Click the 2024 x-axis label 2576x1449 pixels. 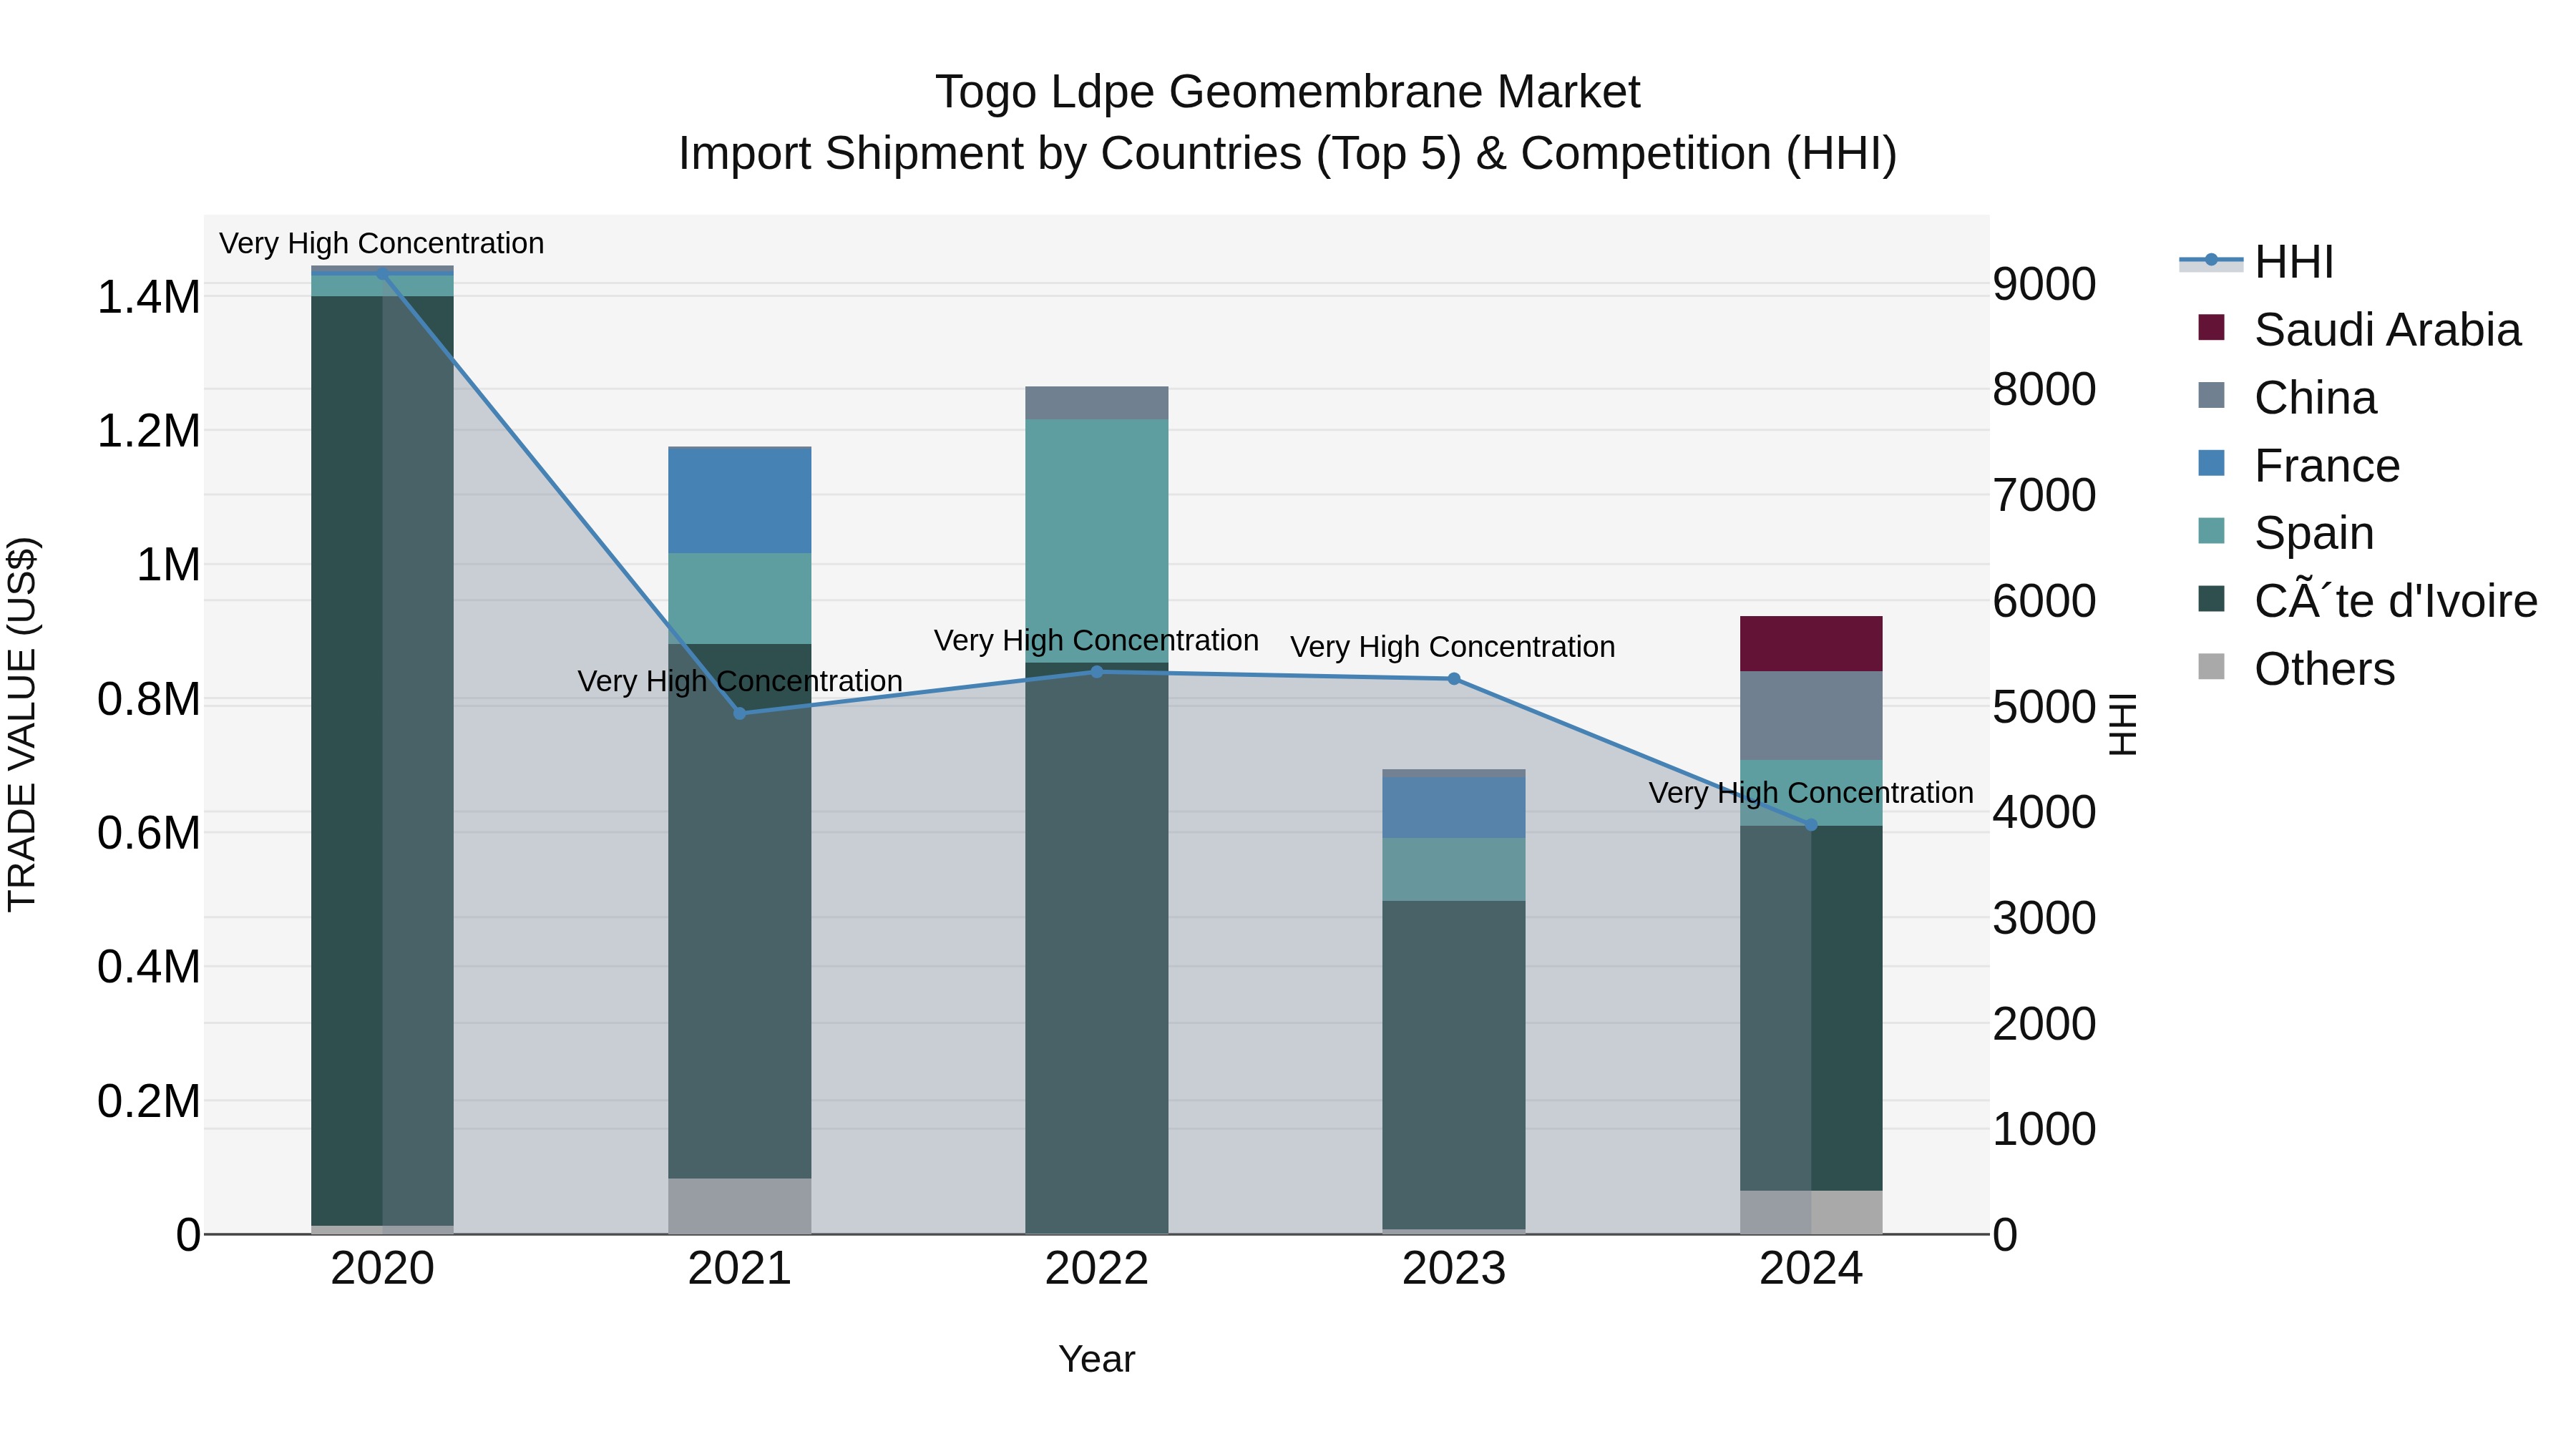[x=1811, y=1269]
